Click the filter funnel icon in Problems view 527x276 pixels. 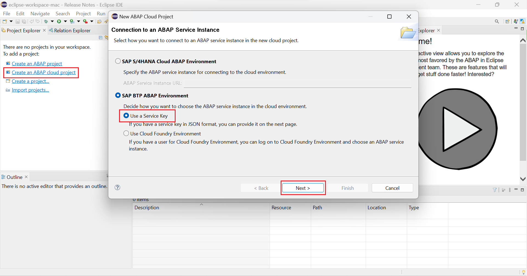pyautogui.click(x=495, y=190)
